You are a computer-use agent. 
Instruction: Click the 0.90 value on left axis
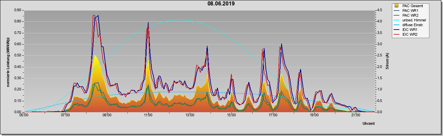(18, 10)
